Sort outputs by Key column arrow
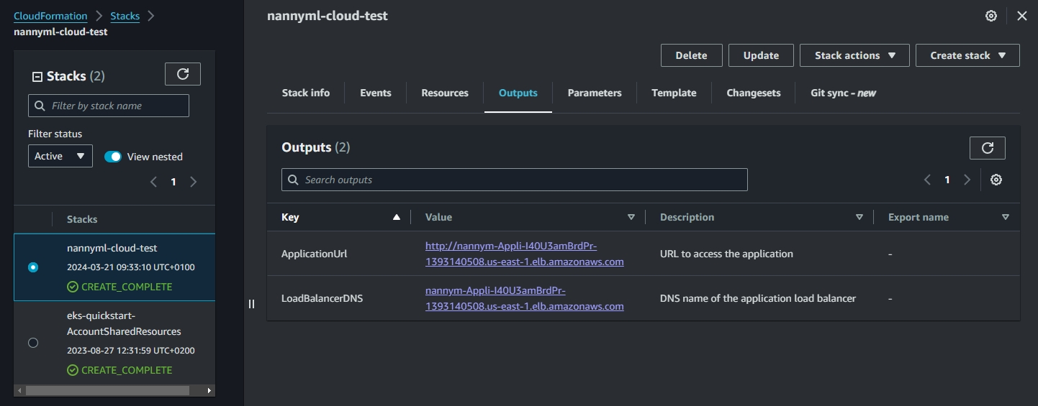 (396, 217)
